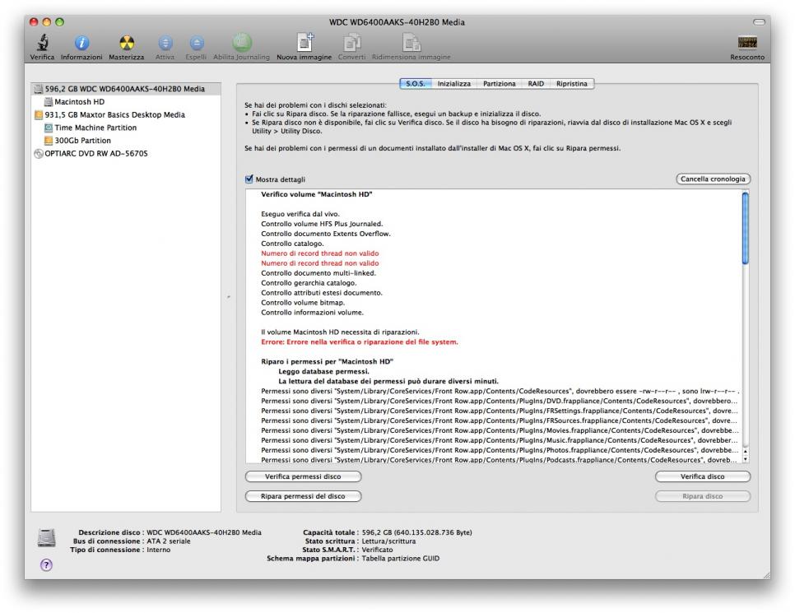Open the RAID tab
The height and width of the screenshot is (613, 795).
(x=536, y=84)
